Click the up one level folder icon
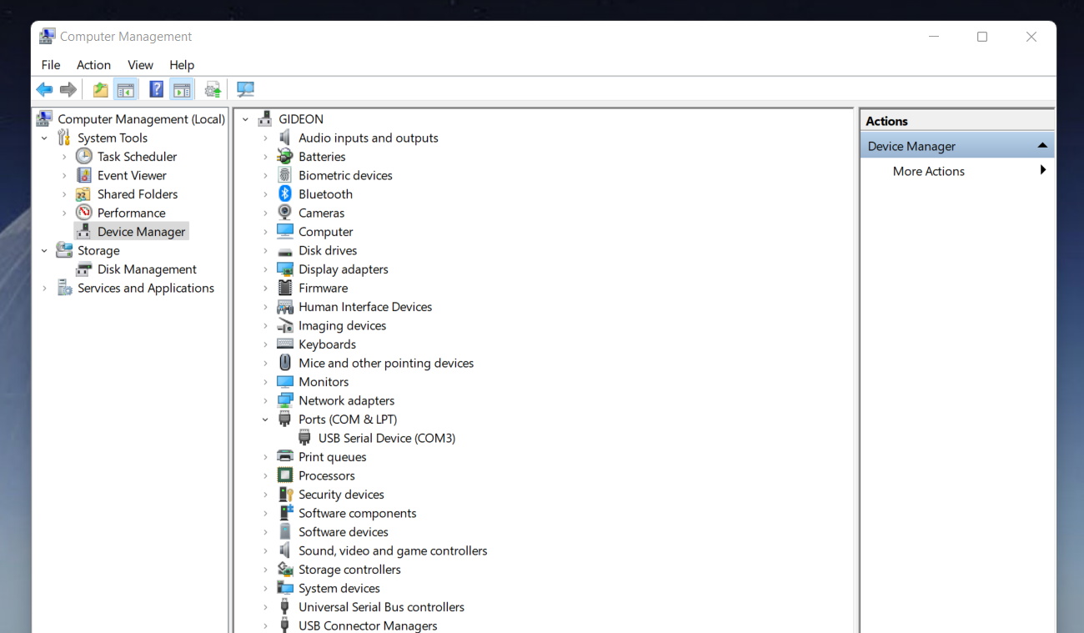Screen dimensions: 1084x633 (99, 89)
